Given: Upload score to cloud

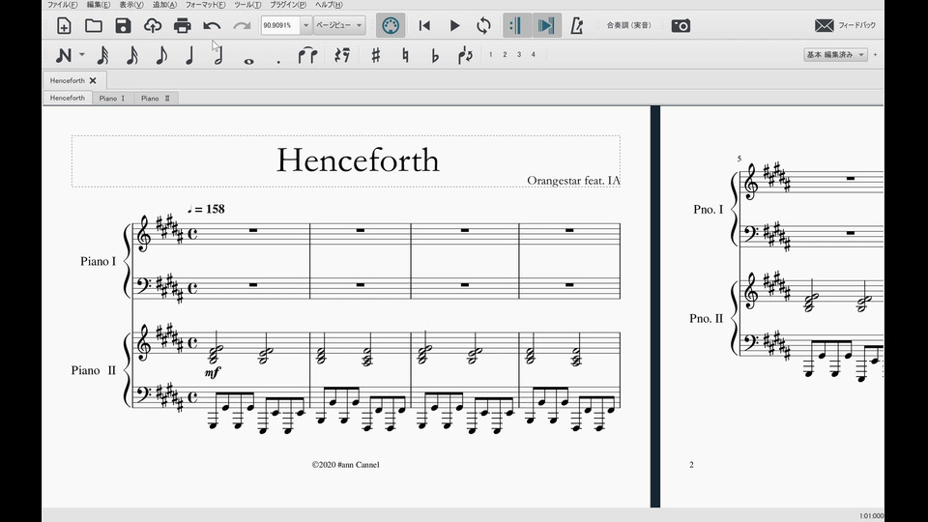Looking at the screenshot, I should (x=153, y=25).
